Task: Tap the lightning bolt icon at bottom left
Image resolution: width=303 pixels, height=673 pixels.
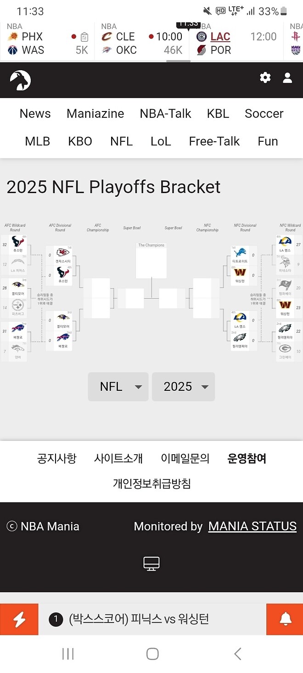Action: point(19,618)
